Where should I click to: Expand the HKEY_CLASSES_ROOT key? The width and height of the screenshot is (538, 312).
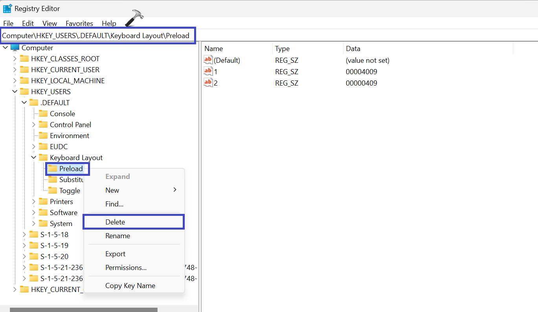tap(15, 59)
